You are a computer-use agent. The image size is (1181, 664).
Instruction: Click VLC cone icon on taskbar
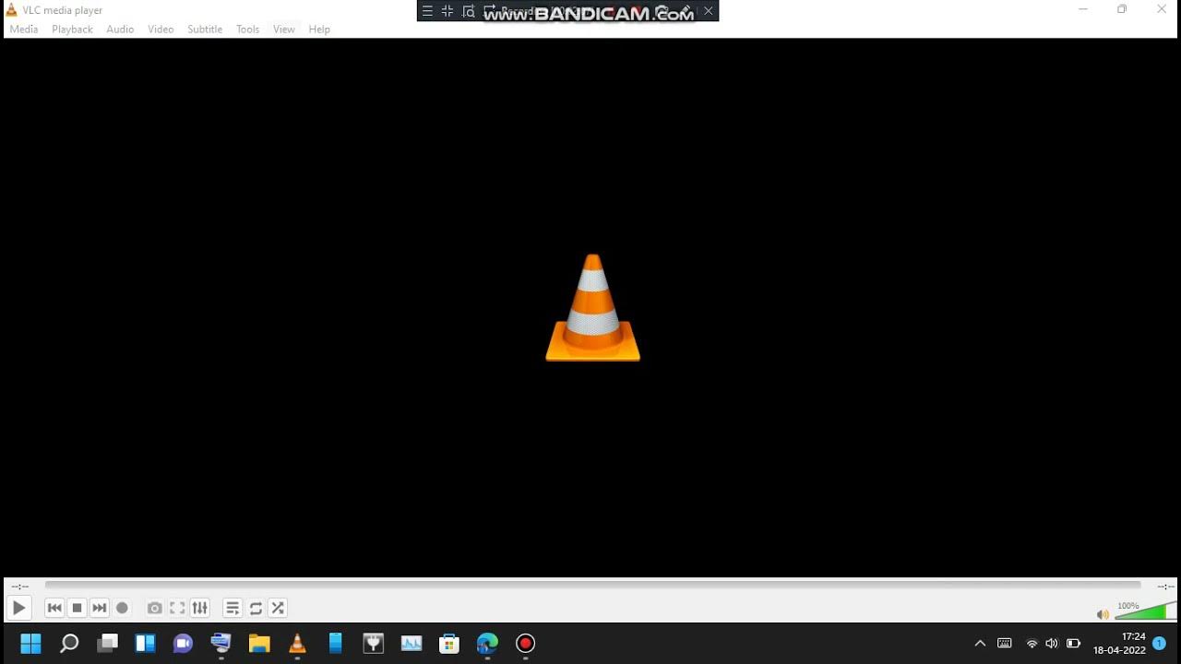[x=297, y=644]
